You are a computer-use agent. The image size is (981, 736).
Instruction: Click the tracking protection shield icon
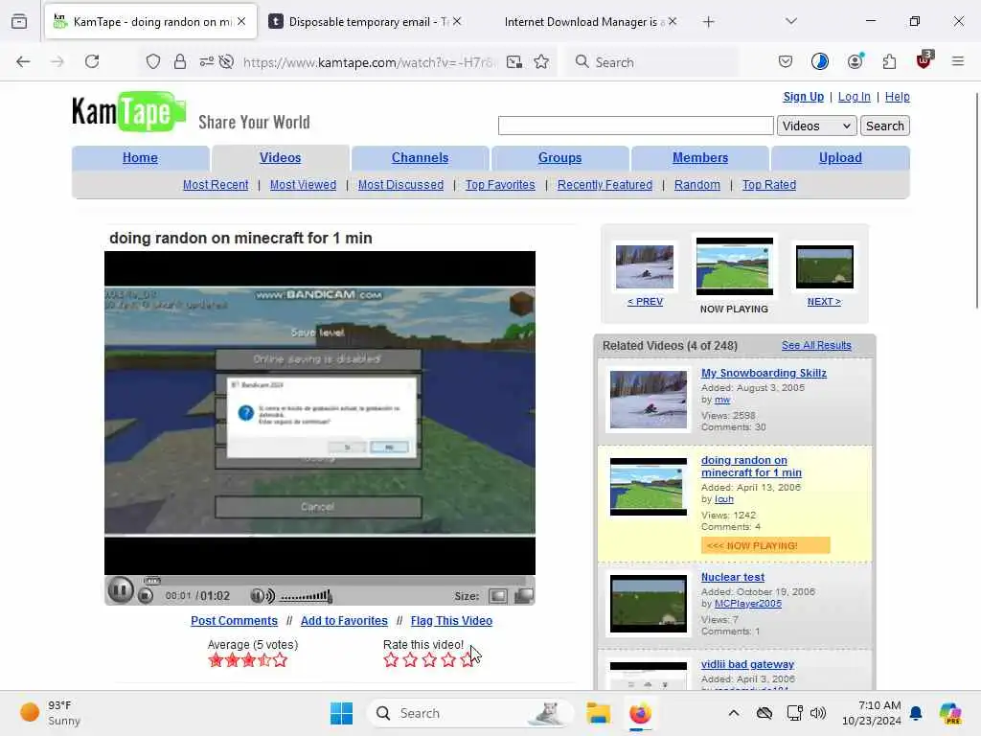(x=153, y=61)
